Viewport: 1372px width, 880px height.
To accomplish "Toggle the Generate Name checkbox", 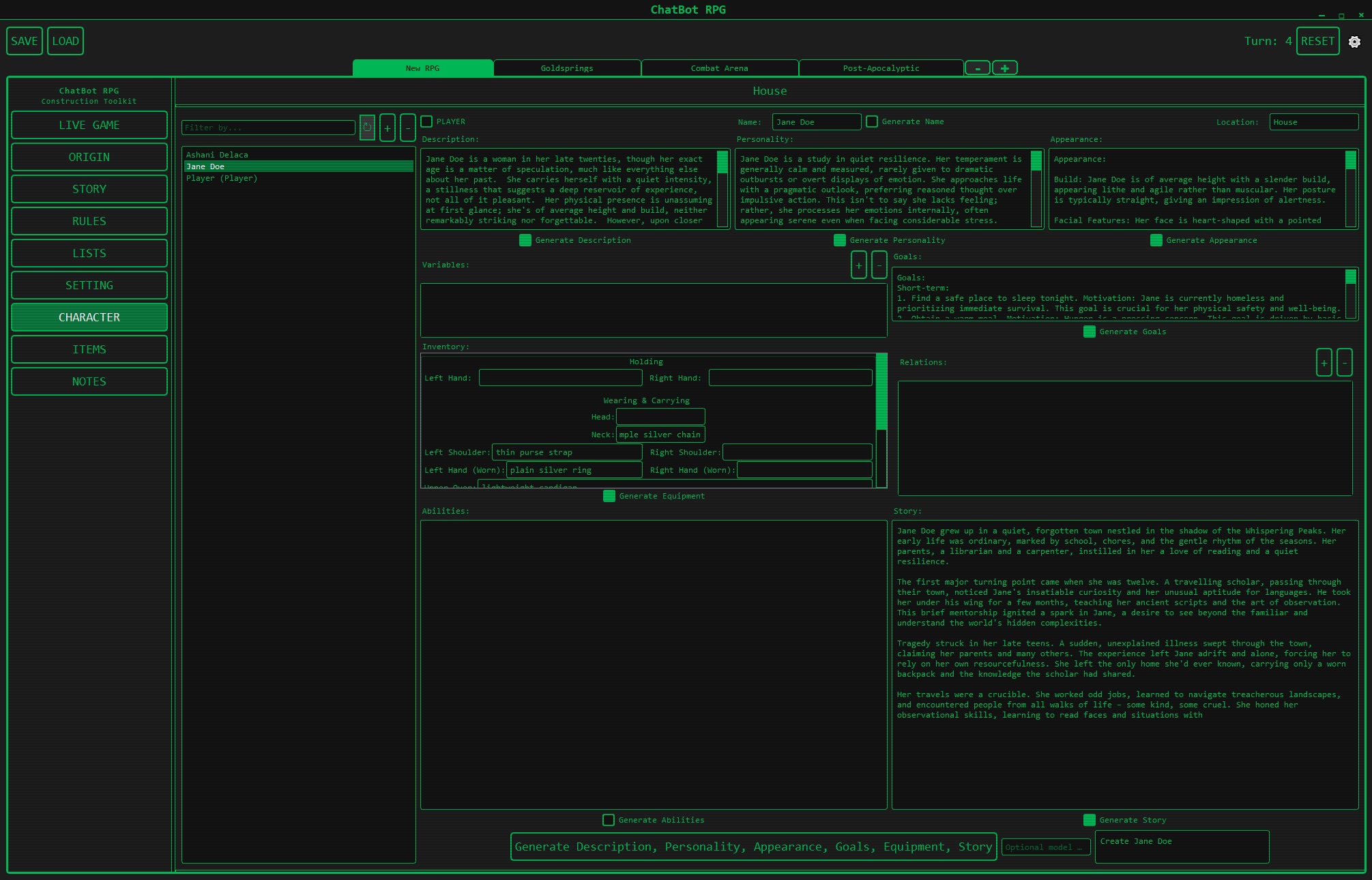I will click(872, 121).
